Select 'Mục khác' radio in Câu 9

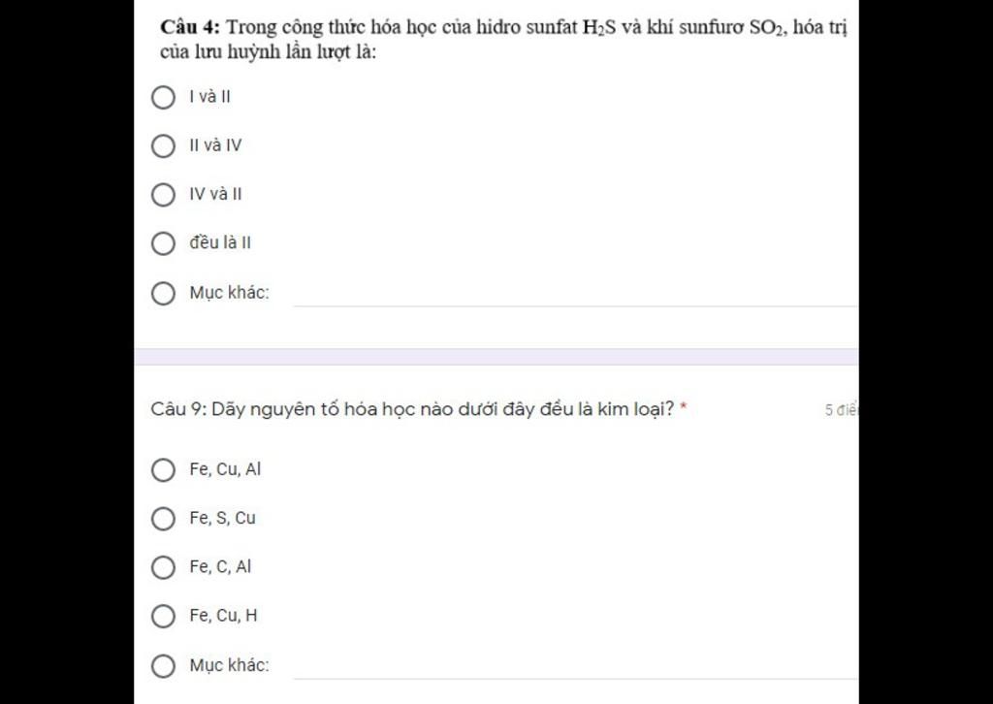pyautogui.click(x=163, y=666)
